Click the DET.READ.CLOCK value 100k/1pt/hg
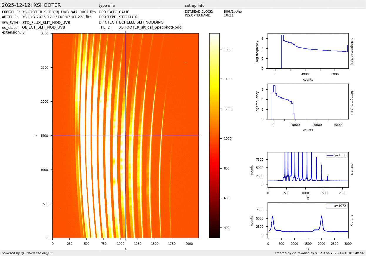The width and height of the screenshot is (366, 256). tap(232, 12)
